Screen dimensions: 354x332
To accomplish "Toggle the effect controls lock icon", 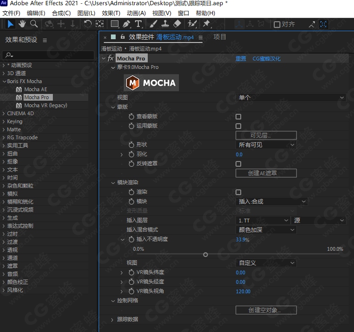I will point(122,37).
